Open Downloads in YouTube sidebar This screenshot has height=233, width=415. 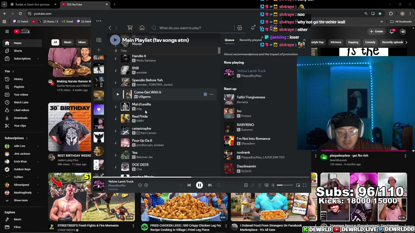coord(22,118)
